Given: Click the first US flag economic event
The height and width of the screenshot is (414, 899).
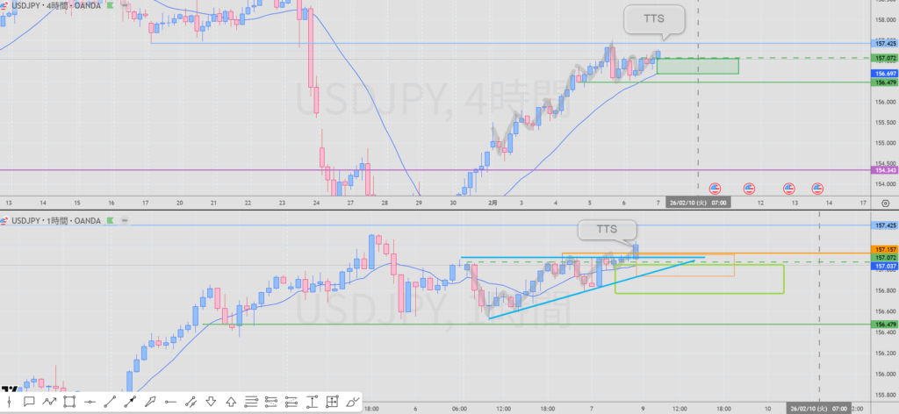Looking at the screenshot, I should (x=715, y=188).
